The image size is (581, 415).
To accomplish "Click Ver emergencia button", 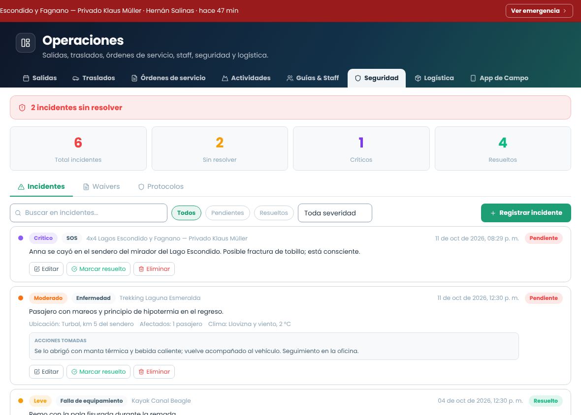I will click(x=539, y=11).
